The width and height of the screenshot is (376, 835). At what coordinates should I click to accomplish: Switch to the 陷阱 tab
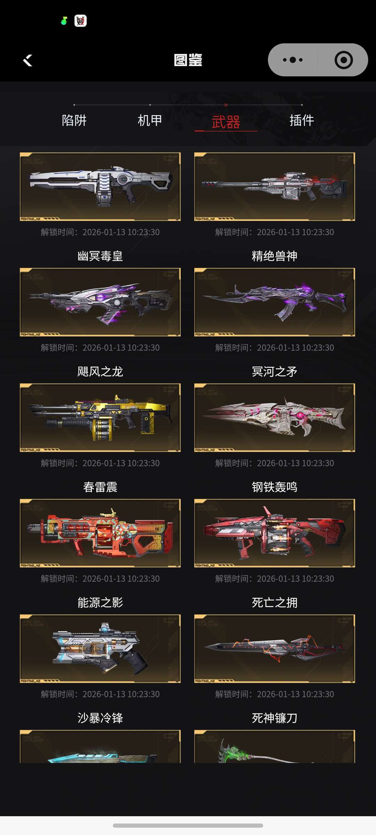(x=74, y=120)
